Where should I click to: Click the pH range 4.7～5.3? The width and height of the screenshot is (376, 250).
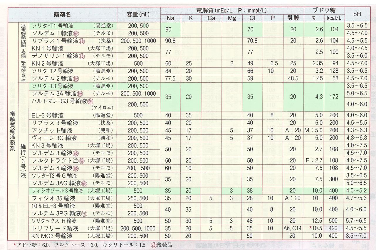357,198
